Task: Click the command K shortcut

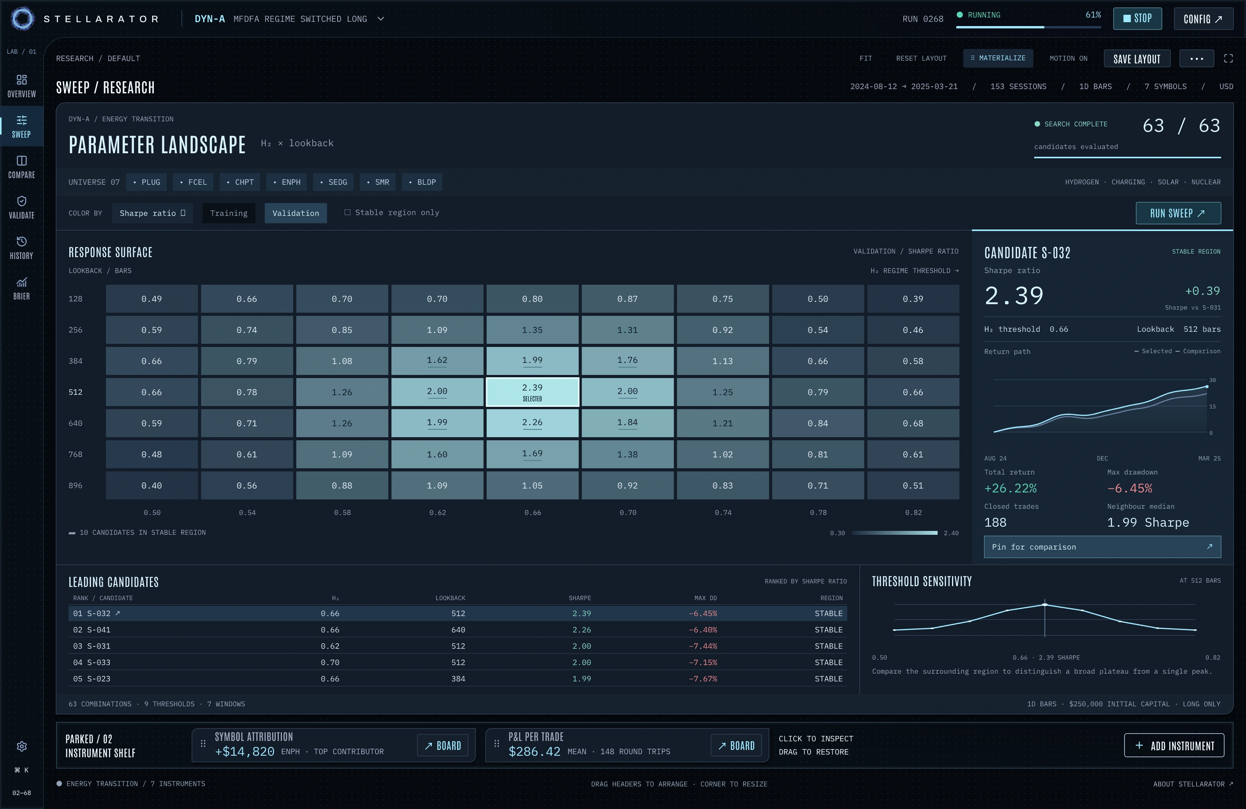Action: tap(21, 770)
